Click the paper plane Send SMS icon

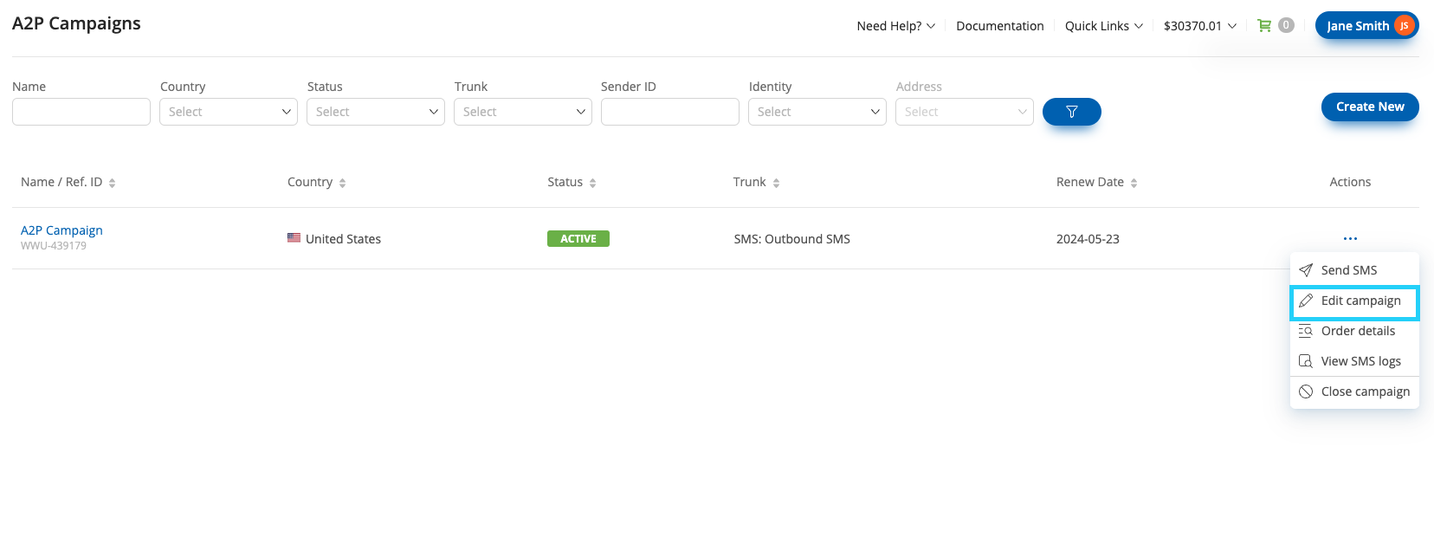(x=1306, y=270)
